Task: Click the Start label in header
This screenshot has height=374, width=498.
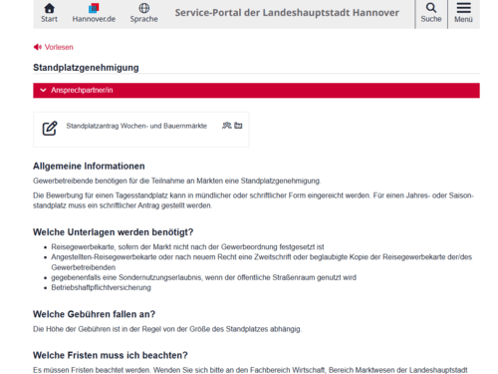Action: (49, 19)
